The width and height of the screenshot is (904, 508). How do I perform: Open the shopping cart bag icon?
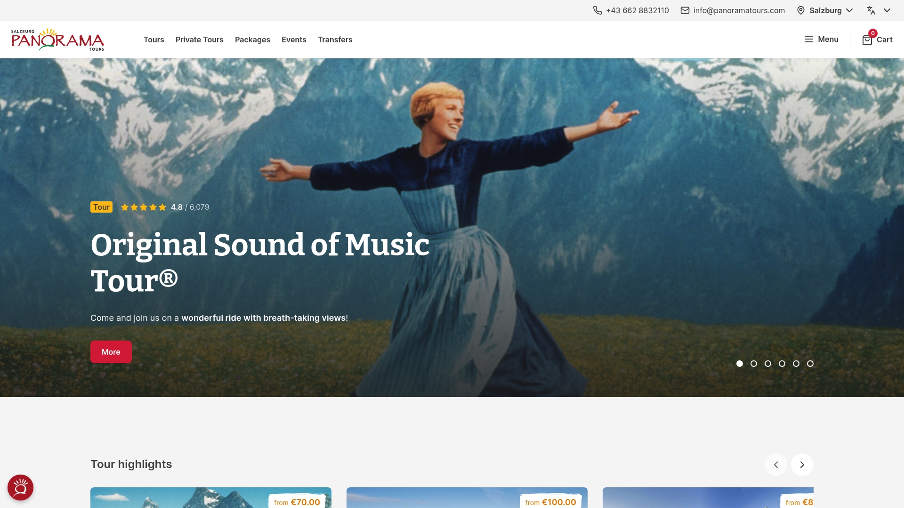867,40
